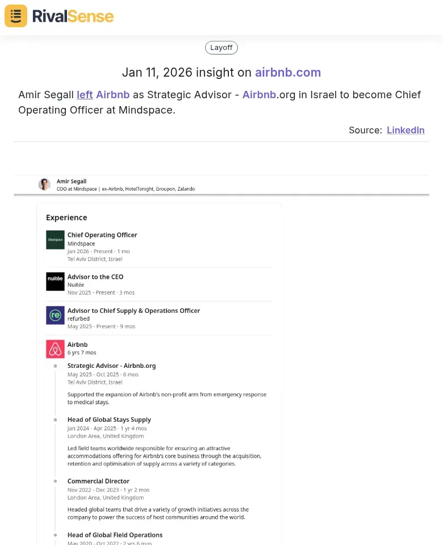Click the Nuitée company logo
Viewport: 443px width, 545px height.
(x=55, y=282)
